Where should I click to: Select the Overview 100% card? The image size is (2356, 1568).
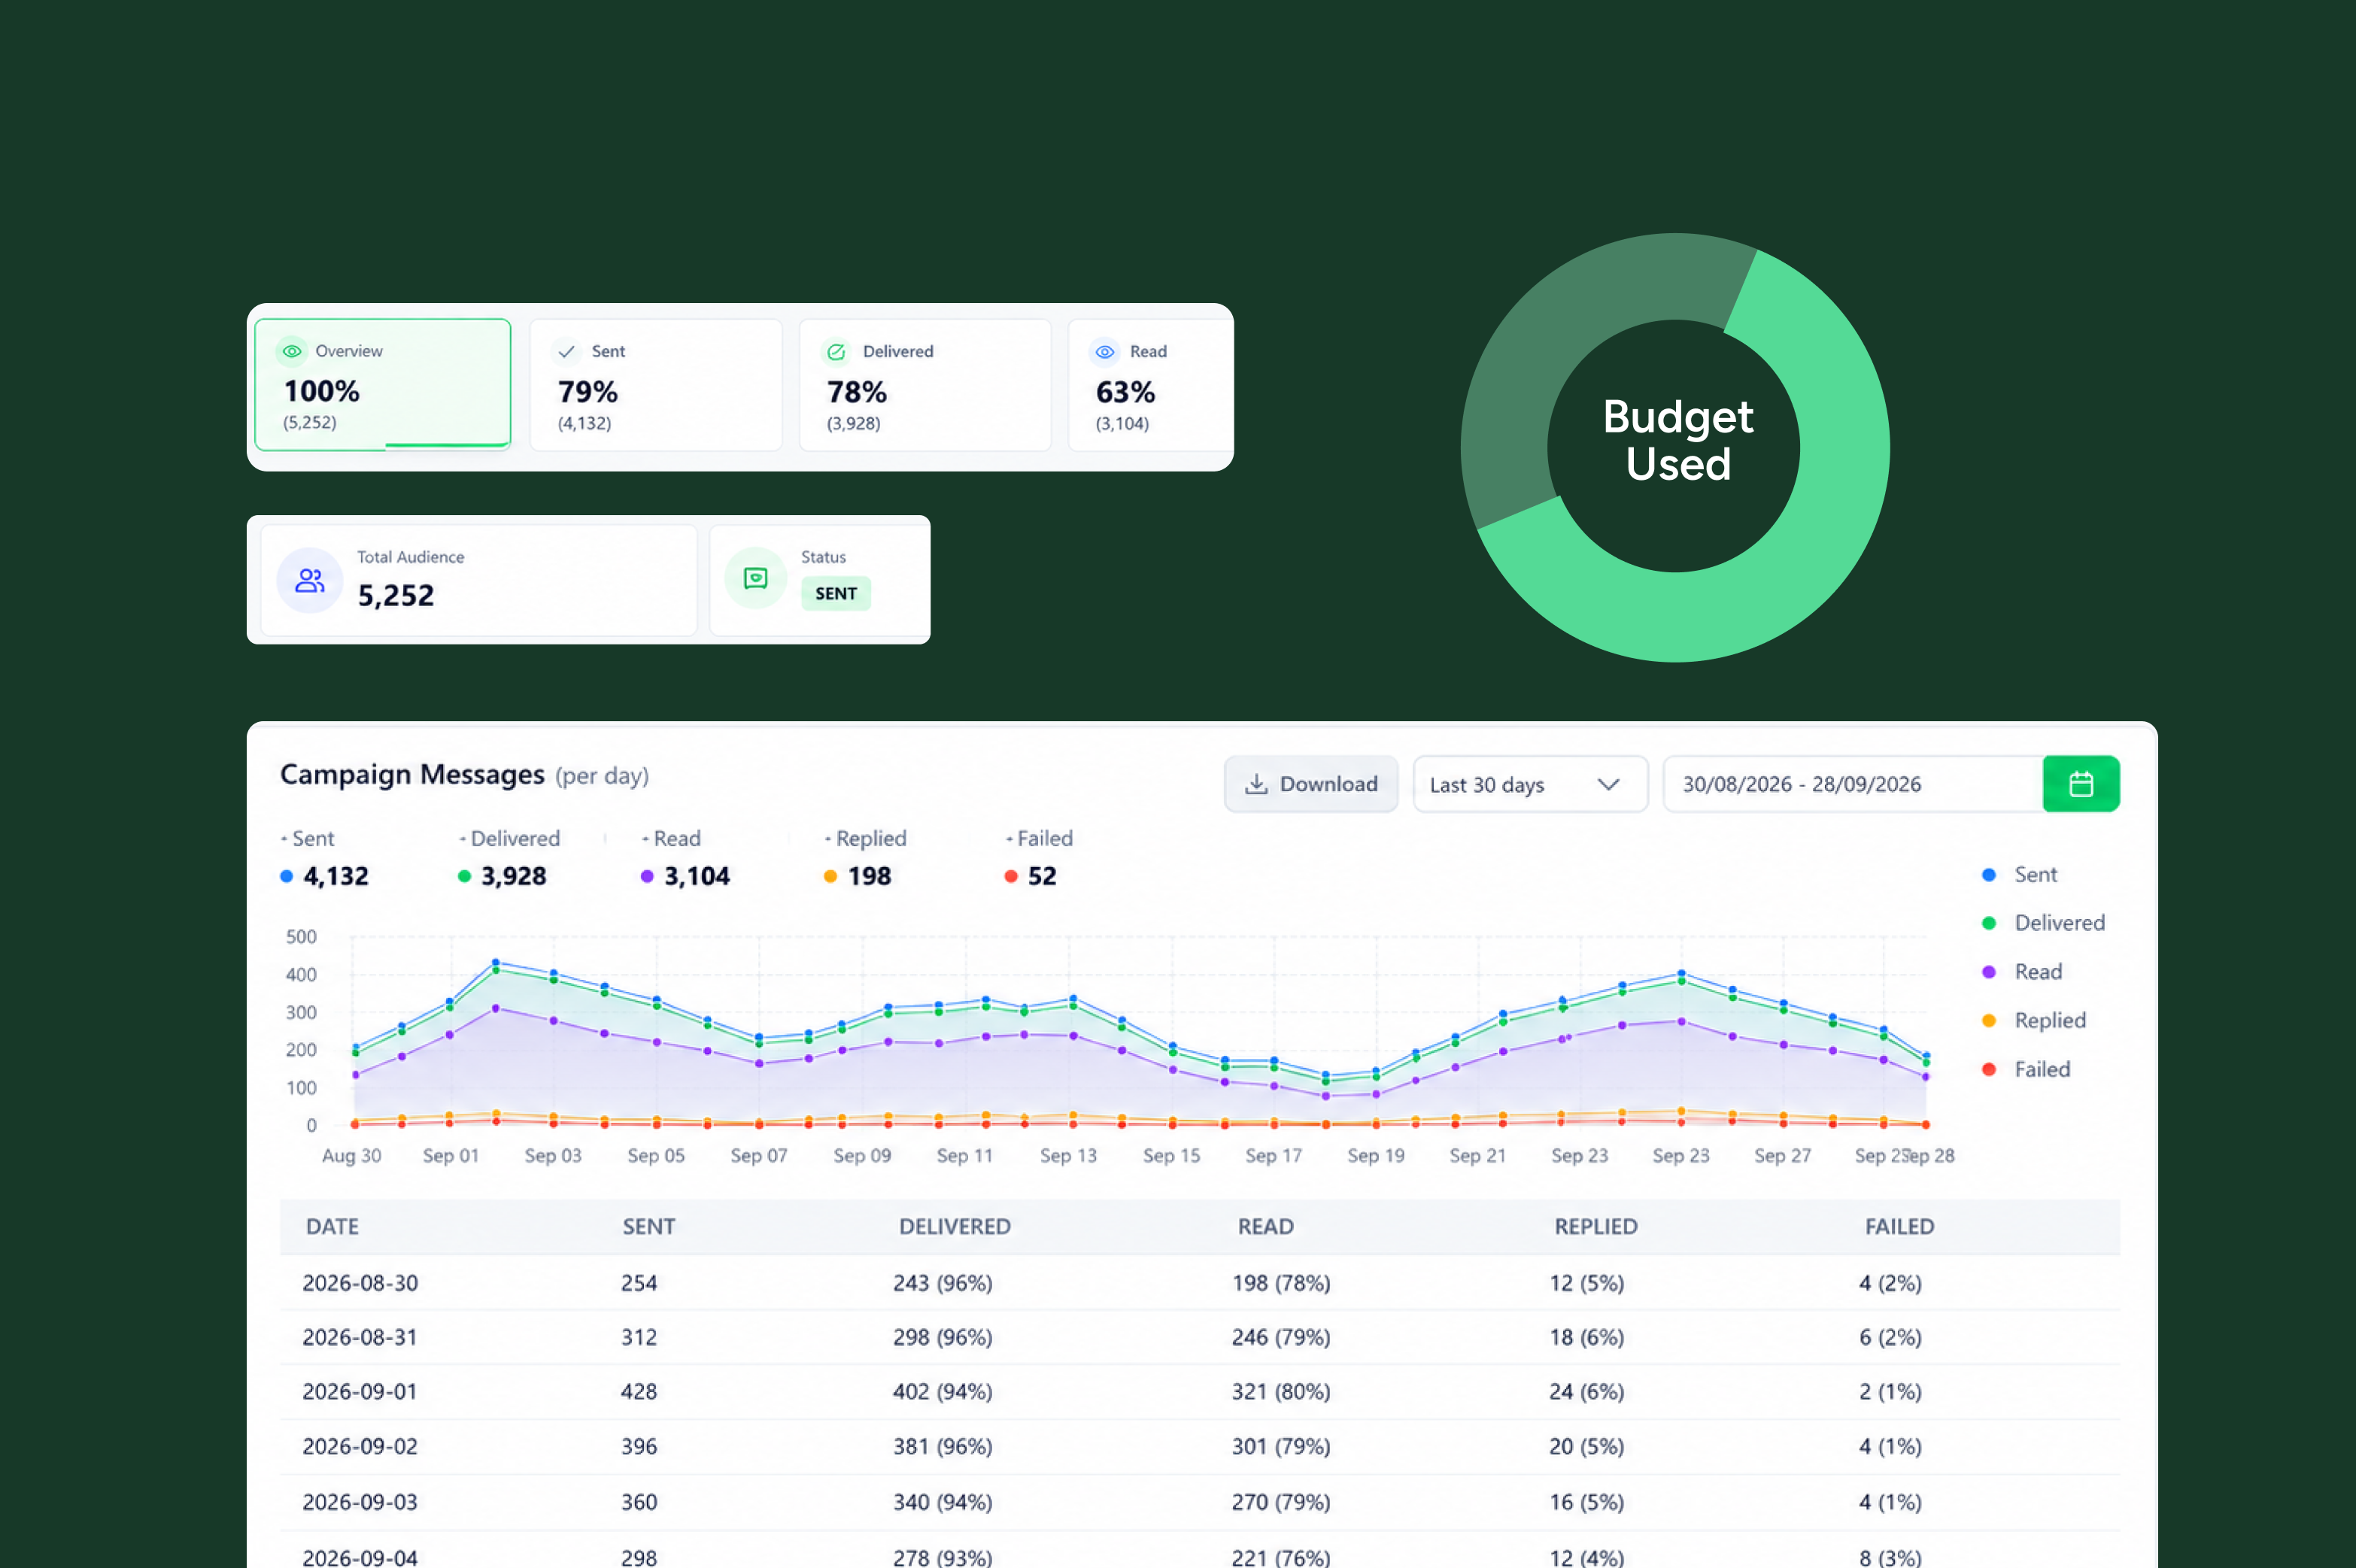(383, 384)
